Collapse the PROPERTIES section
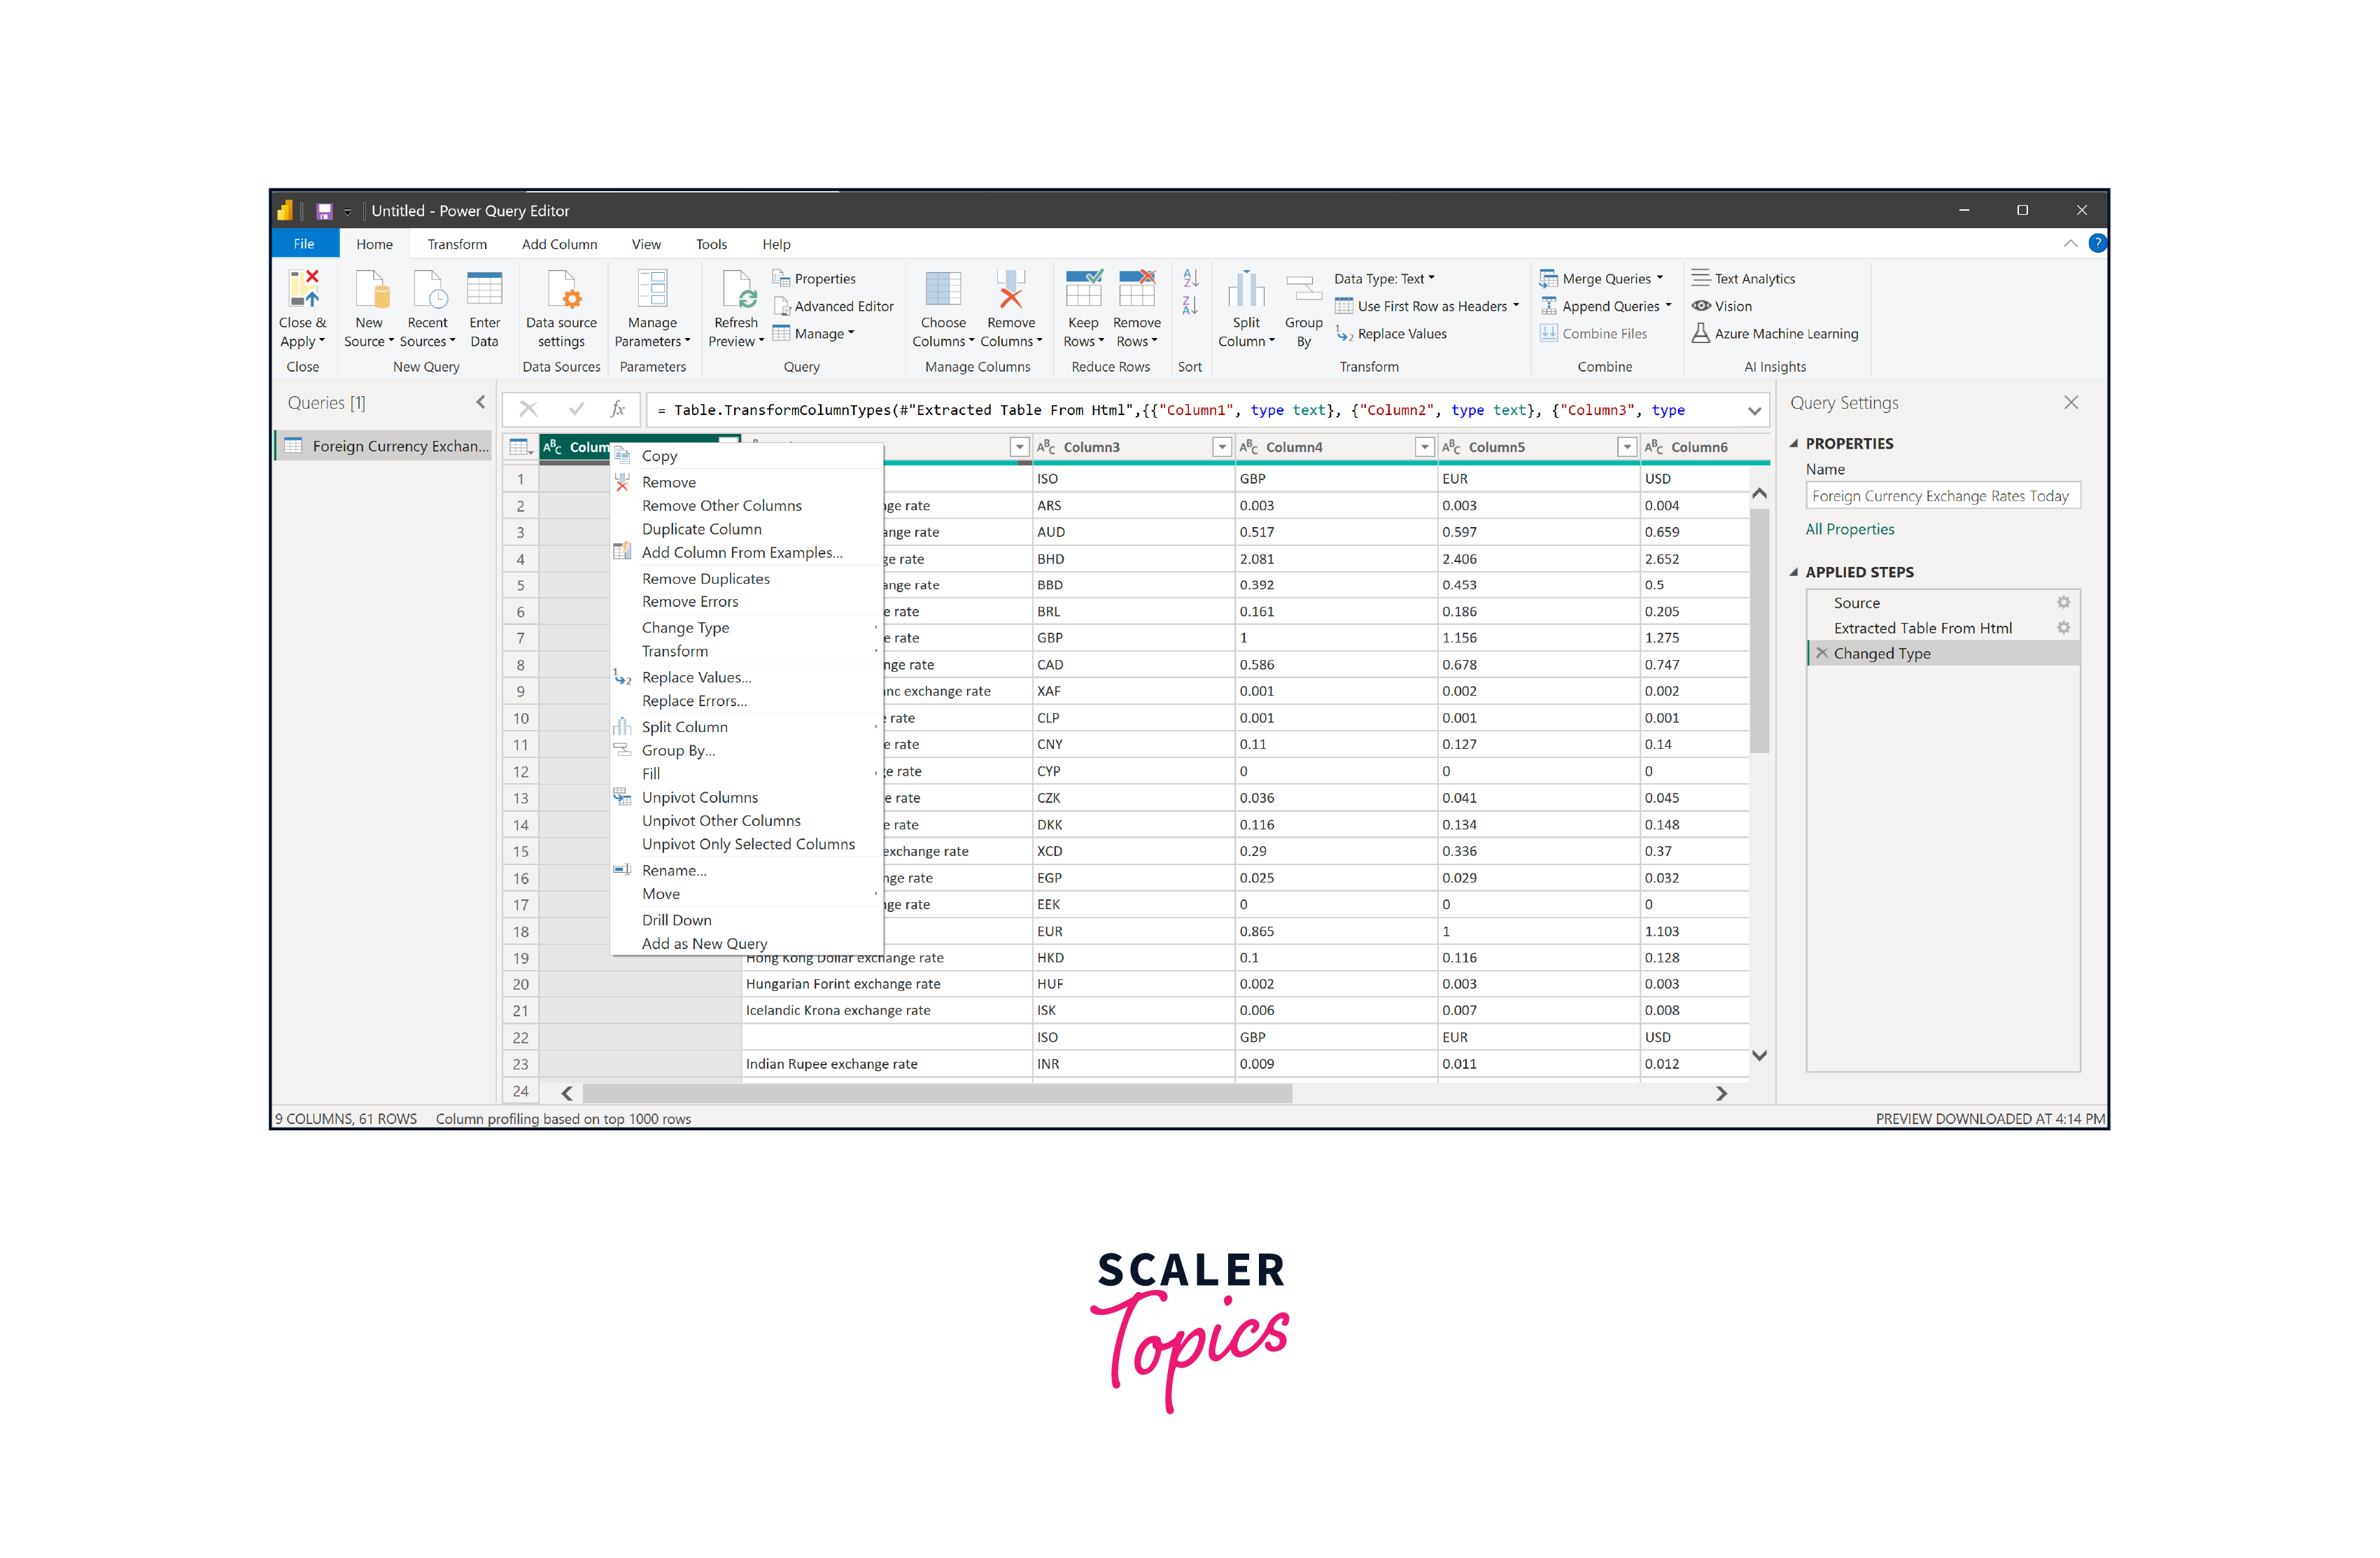The height and width of the screenshot is (1558, 2380). tap(1794, 444)
